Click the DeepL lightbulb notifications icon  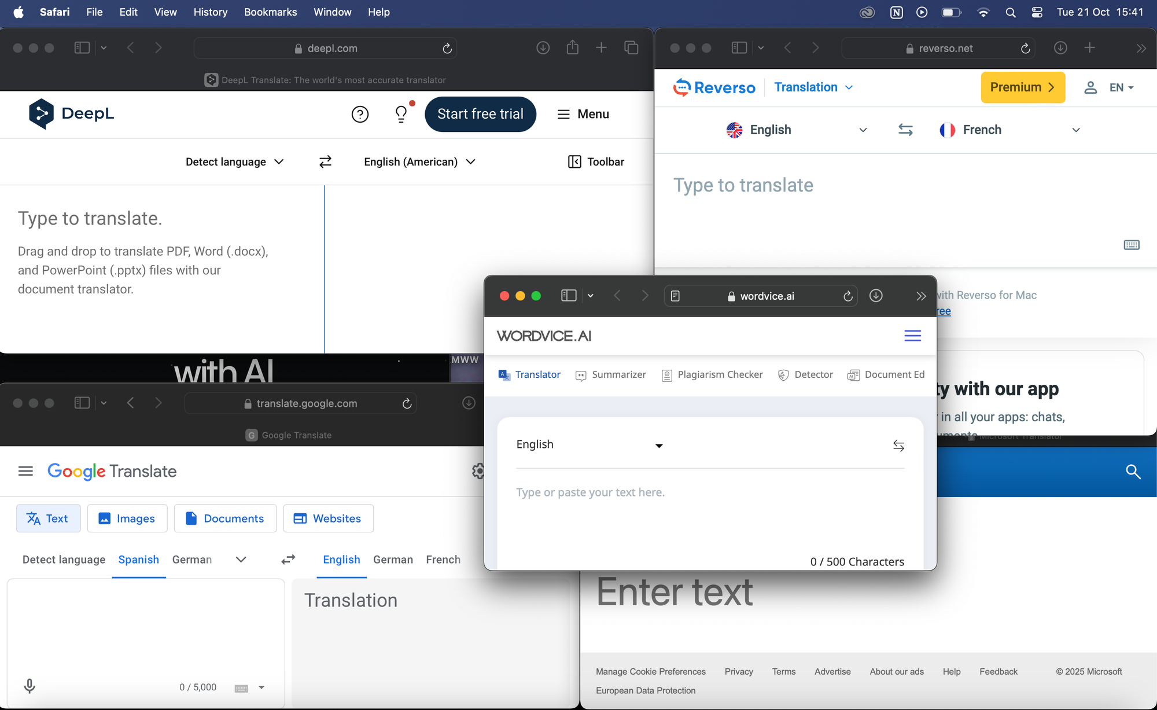(x=401, y=114)
